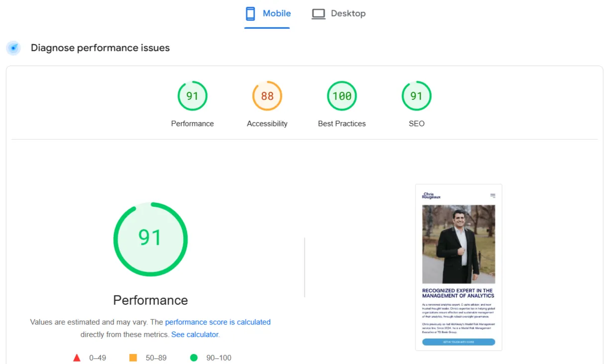Select the Performance score gauge 91
The height and width of the screenshot is (364, 609).
(x=192, y=96)
